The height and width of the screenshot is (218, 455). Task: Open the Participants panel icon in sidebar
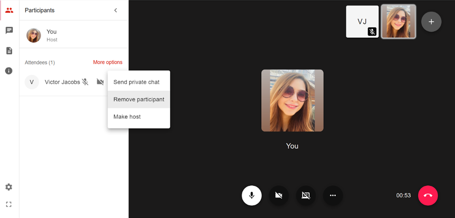coord(9,10)
